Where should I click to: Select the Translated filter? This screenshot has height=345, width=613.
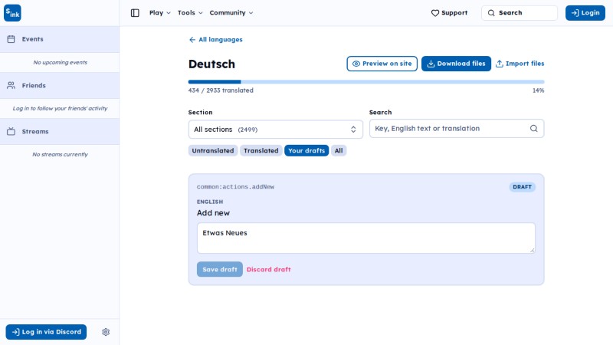(261, 150)
